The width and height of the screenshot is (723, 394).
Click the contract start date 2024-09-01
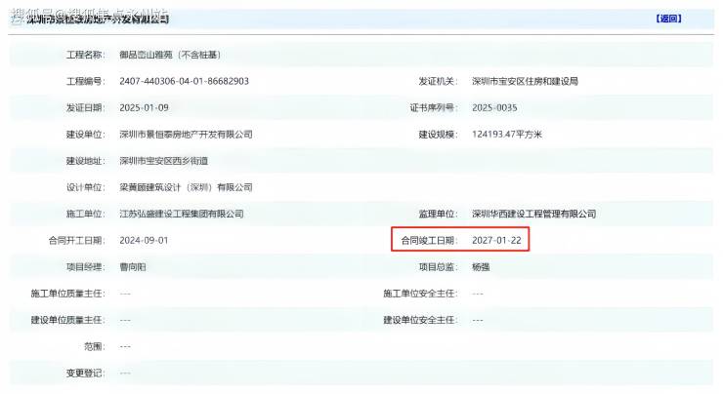tap(144, 240)
